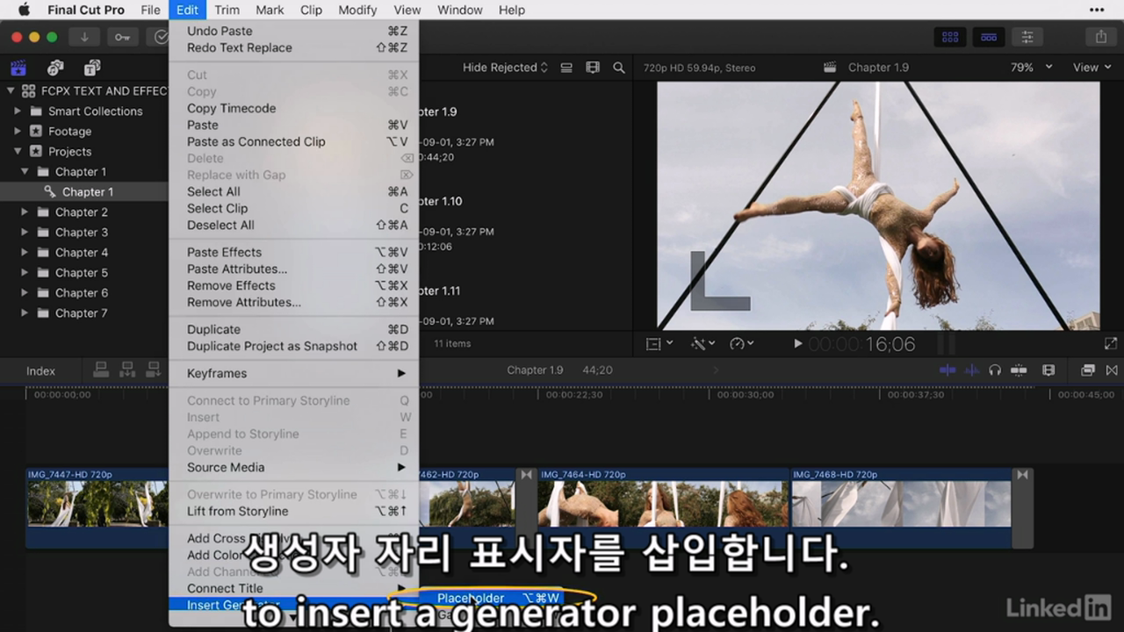Open the Keyword Editor key icon
1124x632 pixels.
122,37
